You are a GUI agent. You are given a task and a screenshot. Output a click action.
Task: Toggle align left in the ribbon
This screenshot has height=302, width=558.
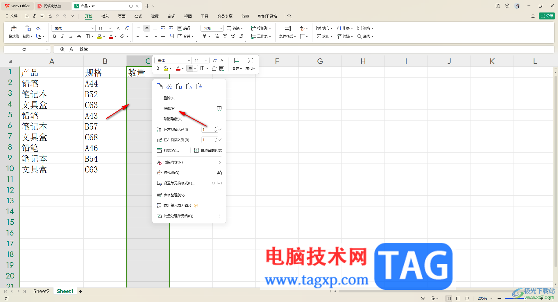[139, 36]
